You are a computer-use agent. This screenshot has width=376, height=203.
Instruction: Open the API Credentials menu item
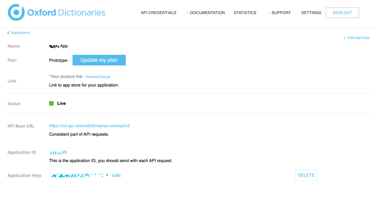click(x=158, y=13)
